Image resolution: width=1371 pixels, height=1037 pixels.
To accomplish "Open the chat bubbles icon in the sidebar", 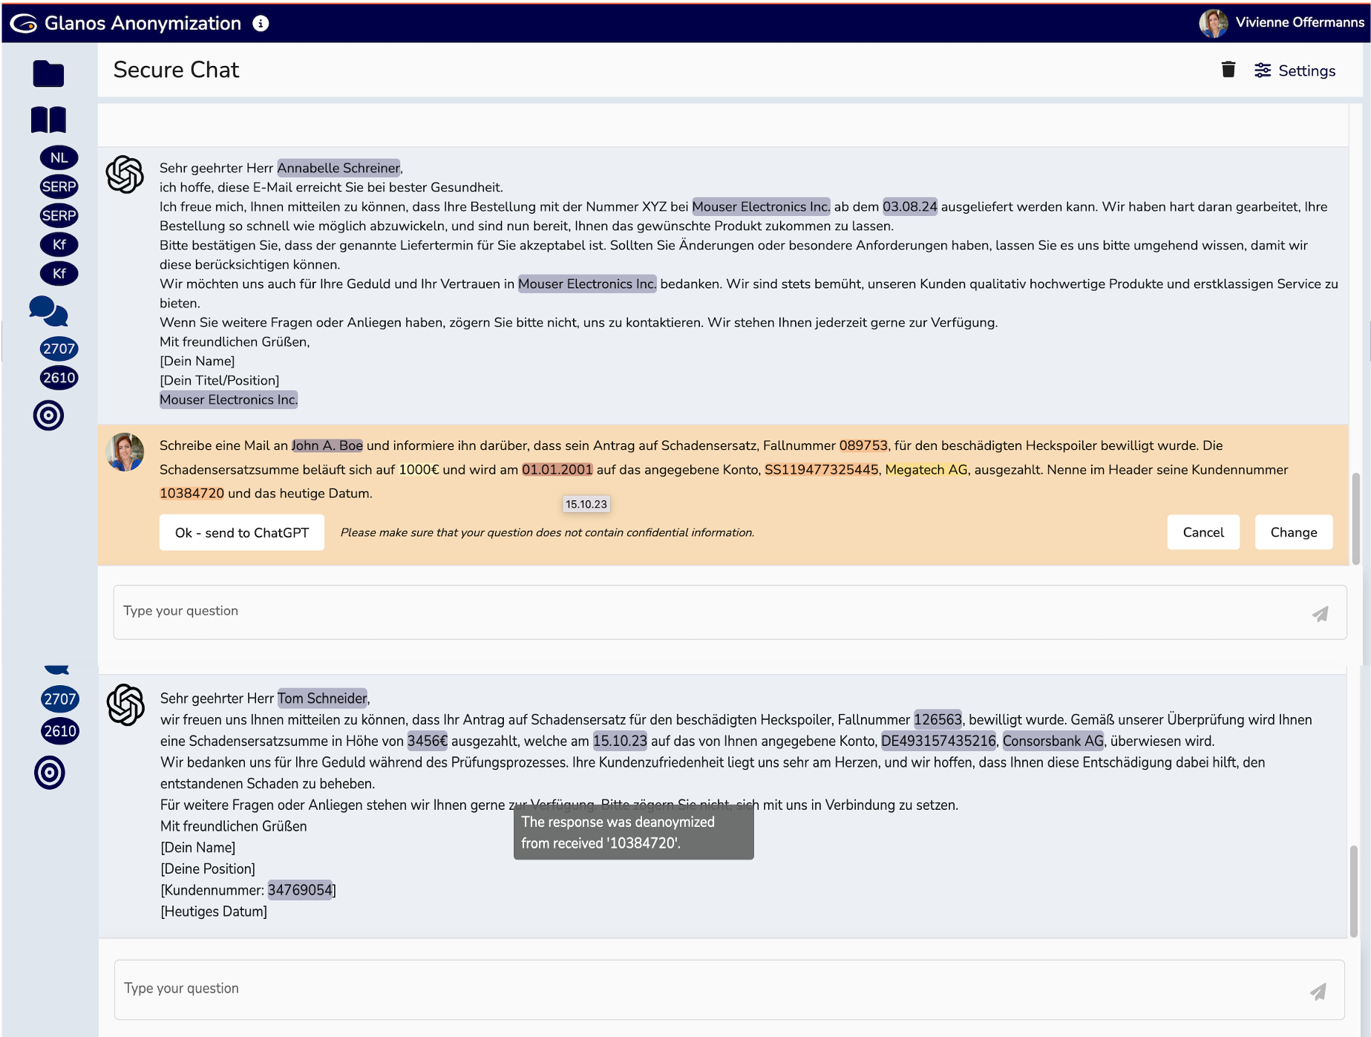I will pyautogui.click(x=48, y=312).
